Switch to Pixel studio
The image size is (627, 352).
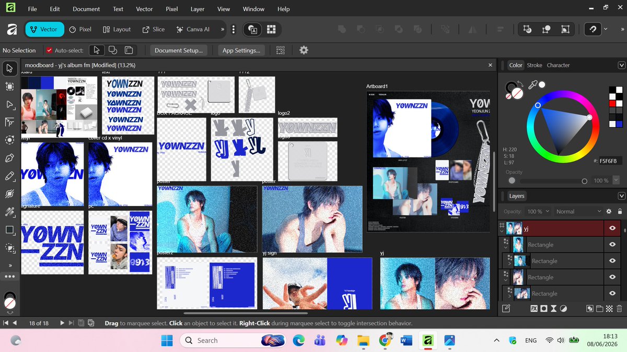80,29
